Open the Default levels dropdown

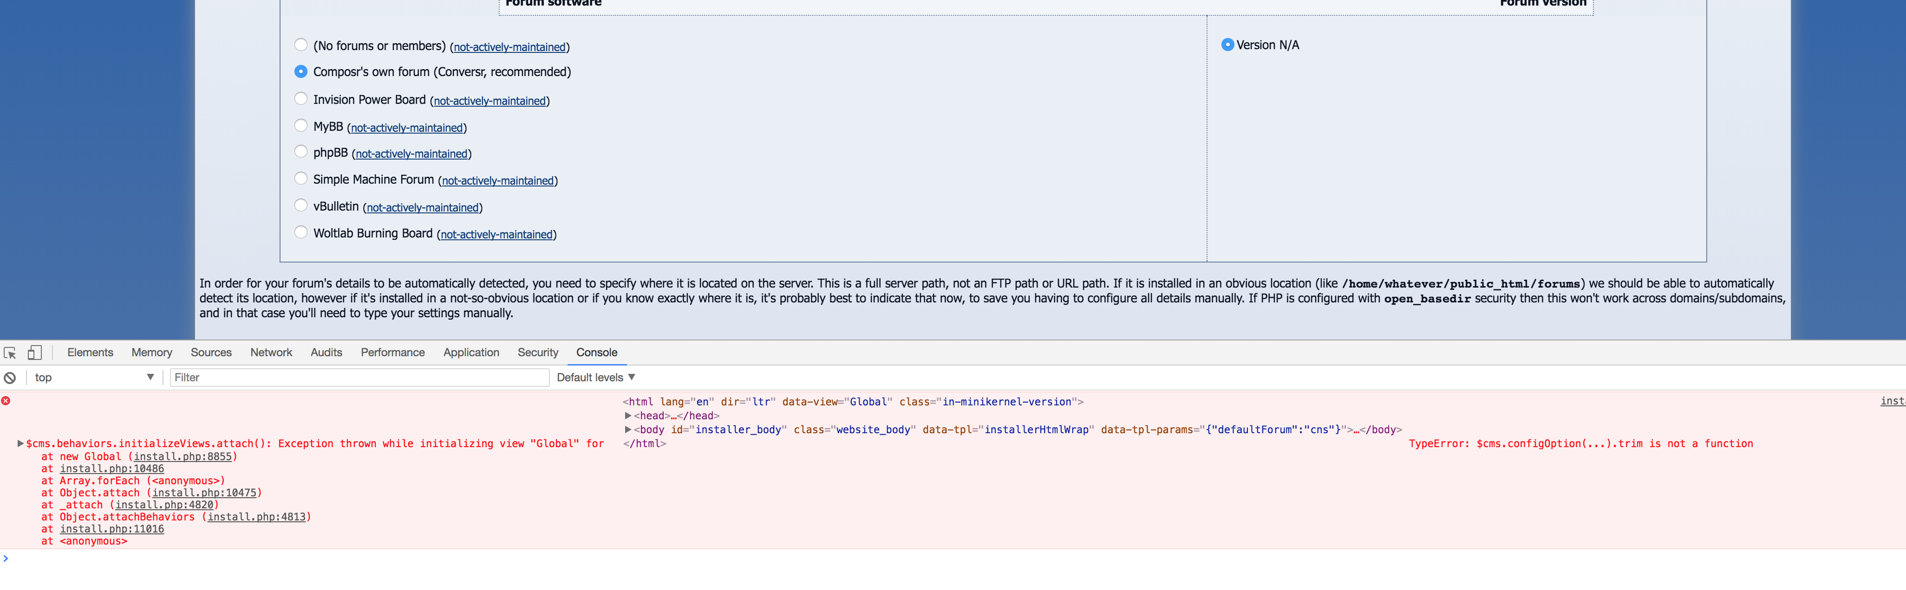coord(595,378)
